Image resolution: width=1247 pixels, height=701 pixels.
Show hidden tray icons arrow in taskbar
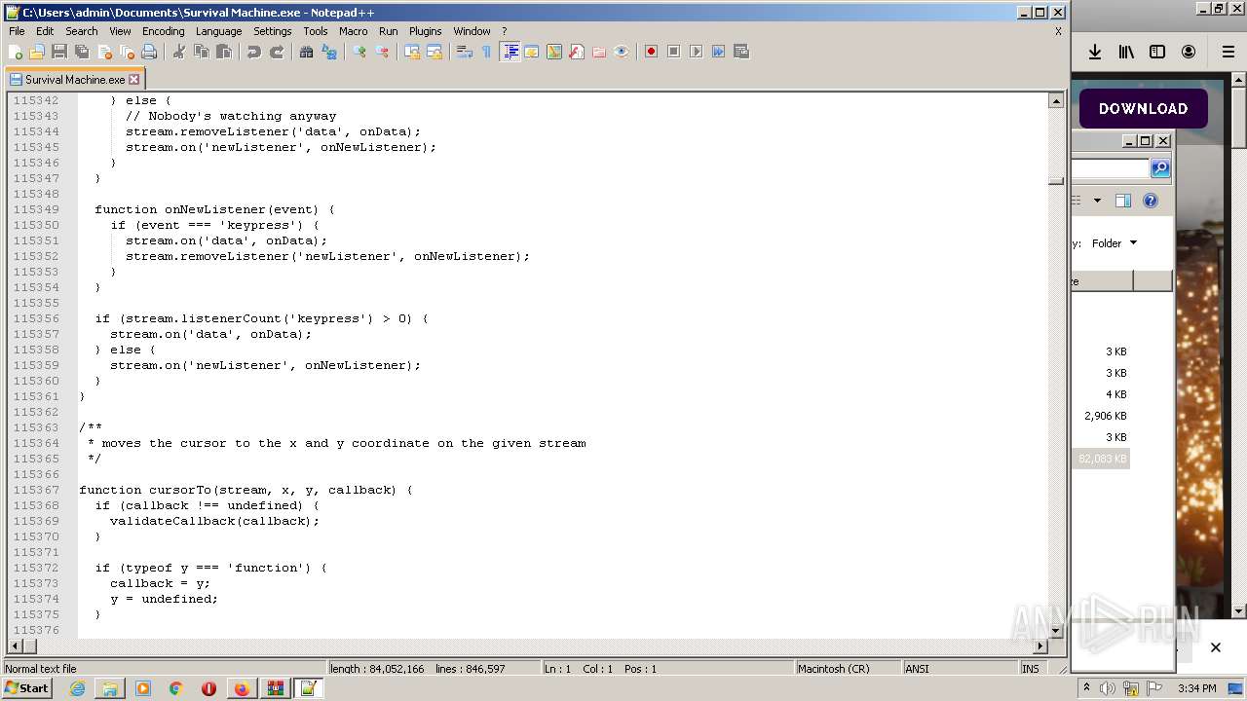coord(1086,688)
